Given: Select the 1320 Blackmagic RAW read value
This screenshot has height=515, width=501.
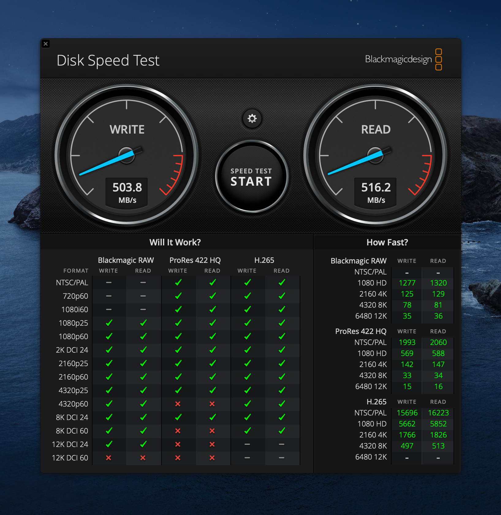Looking at the screenshot, I should coord(438,283).
